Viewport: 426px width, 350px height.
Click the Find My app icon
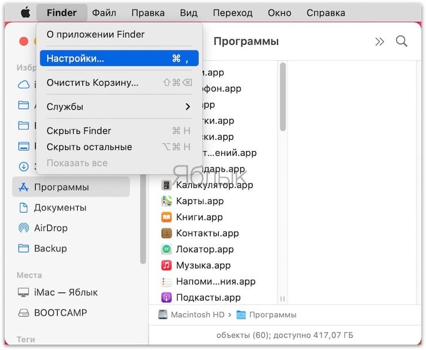(166, 249)
